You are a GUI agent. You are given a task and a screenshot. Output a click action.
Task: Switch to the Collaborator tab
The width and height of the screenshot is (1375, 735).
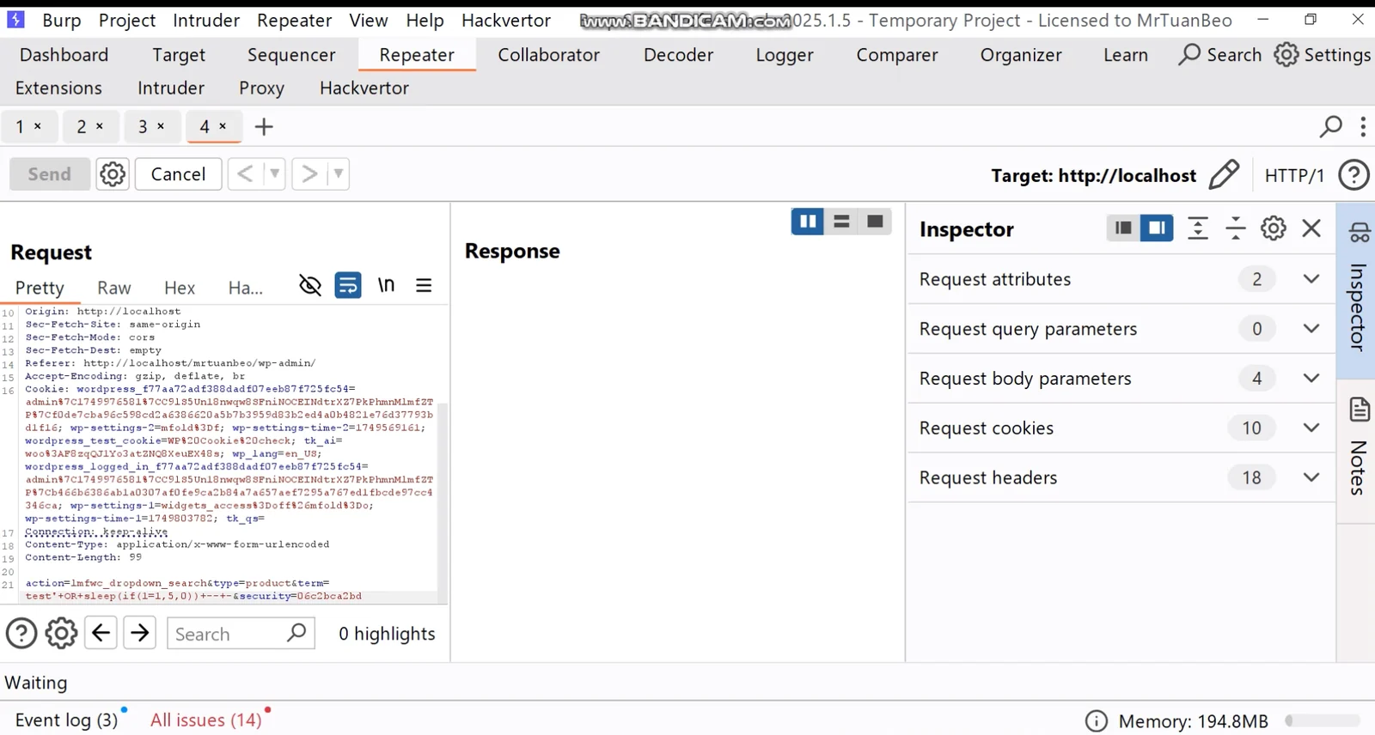coord(549,55)
